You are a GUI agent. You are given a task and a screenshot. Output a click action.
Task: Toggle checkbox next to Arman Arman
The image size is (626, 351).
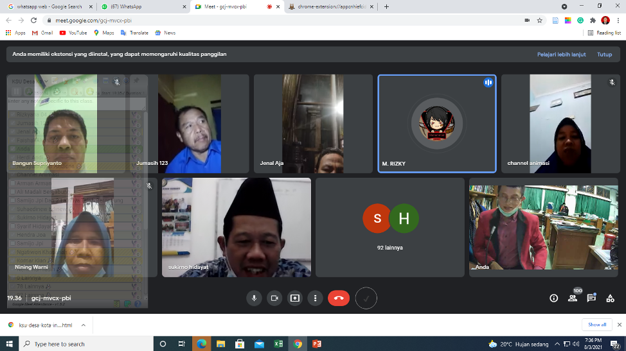click(x=13, y=184)
